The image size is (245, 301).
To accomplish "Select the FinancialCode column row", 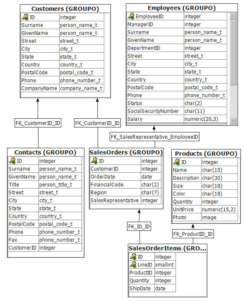I will tap(125, 184).
